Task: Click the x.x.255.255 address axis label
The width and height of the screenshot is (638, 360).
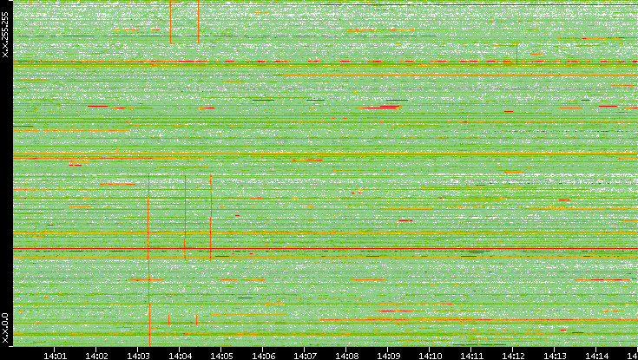Action: [5, 35]
